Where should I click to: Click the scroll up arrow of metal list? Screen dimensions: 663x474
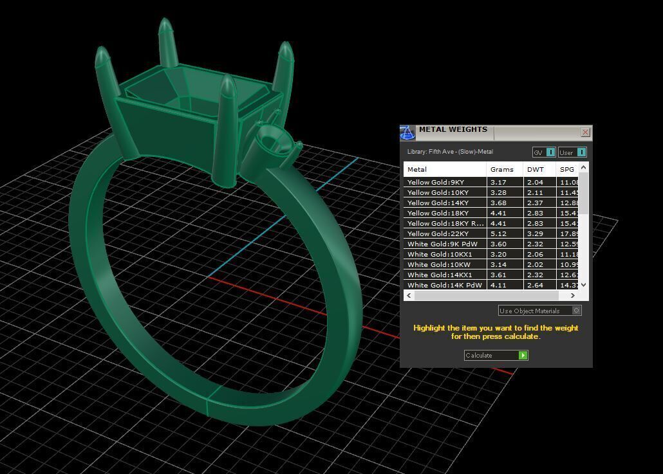584,167
